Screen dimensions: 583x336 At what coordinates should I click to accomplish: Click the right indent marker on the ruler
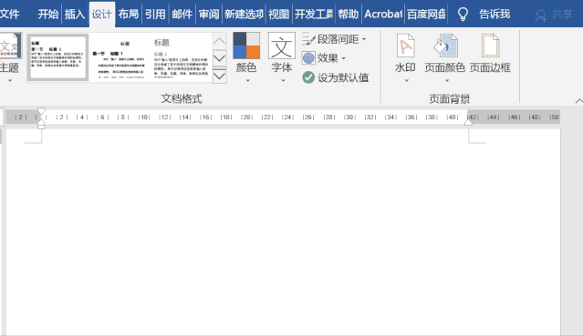coord(468,122)
